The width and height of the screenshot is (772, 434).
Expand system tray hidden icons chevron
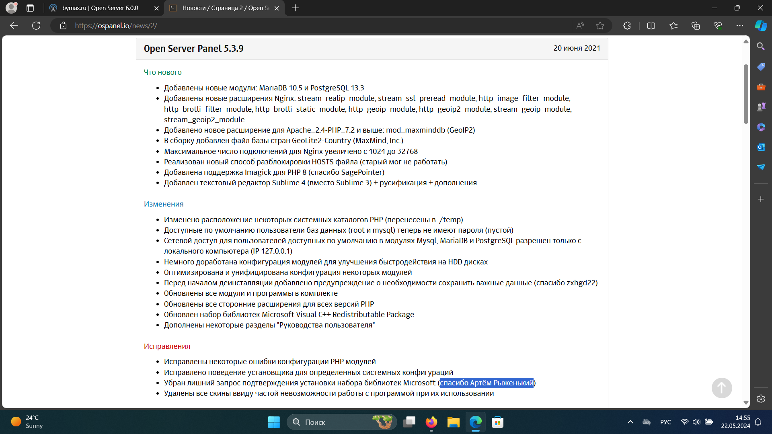pos(630,422)
